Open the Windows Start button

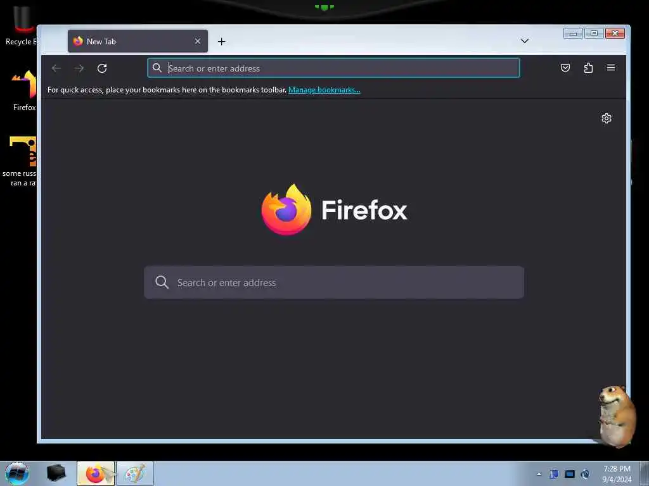(16, 473)
